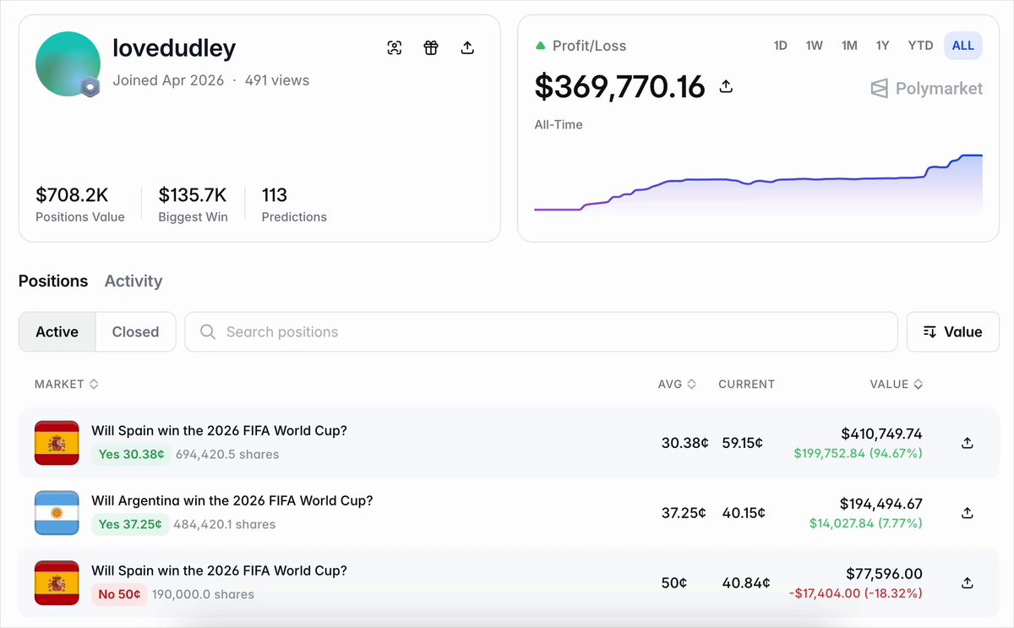Select the 1D time range

pos(780,46)
